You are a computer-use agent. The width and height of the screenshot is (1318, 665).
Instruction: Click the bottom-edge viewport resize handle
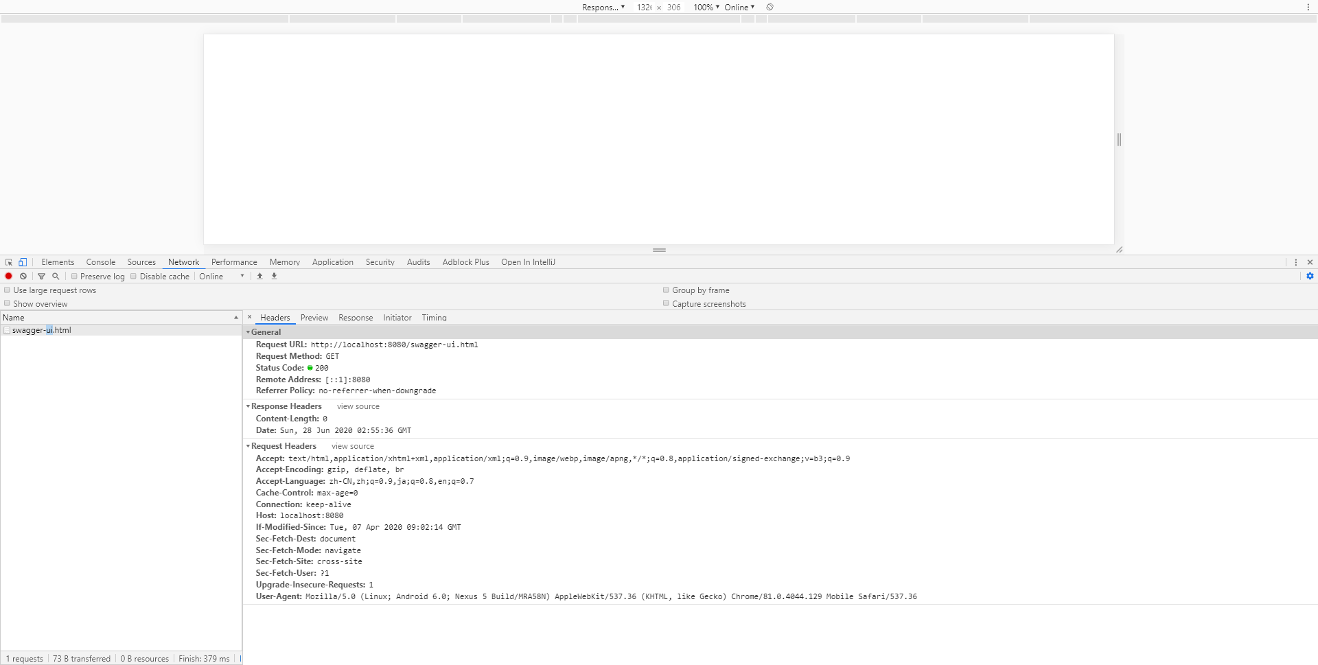click(x=659, y=250)
